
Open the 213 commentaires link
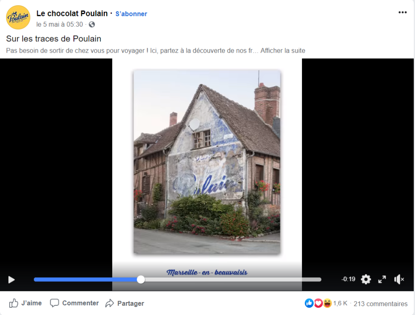click(380, 304)
